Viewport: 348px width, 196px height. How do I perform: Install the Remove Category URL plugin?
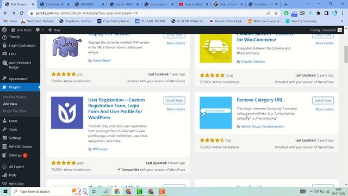coord(322,100)
